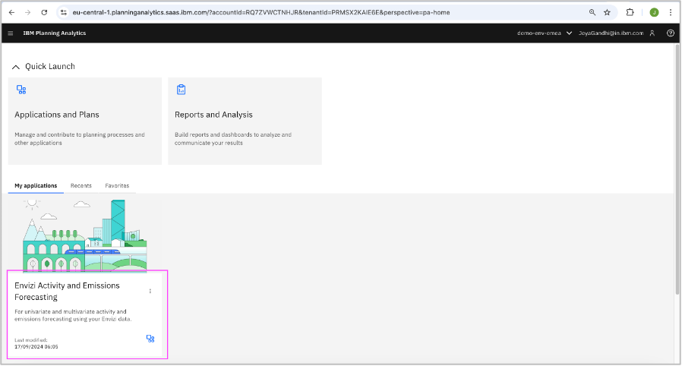
Task: Open the browser extensions icon
Action: [x=630, y=12]
